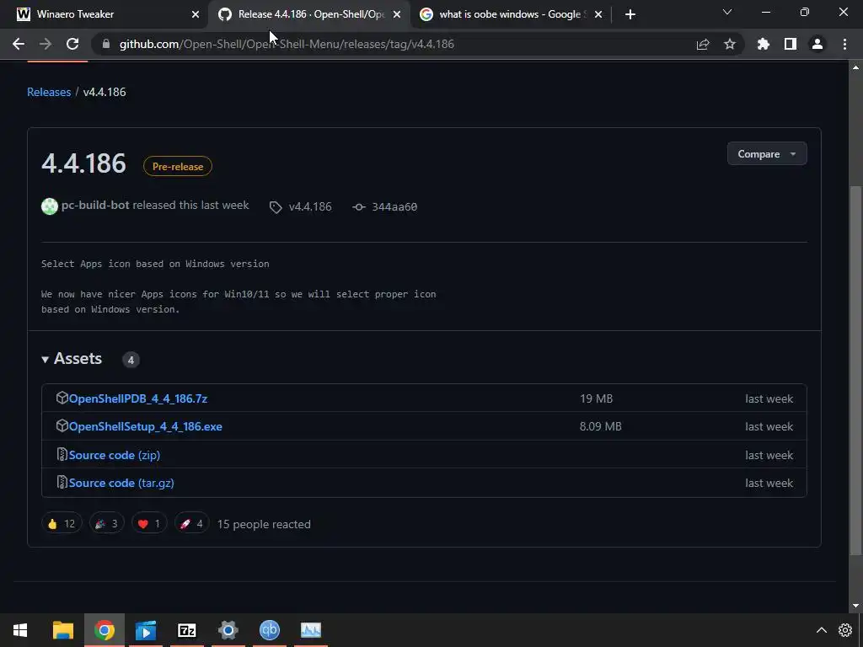The image size is (863, 647).
Task: Download OpenShellPDB_4_4_186.7z
Action: [137, 398]
